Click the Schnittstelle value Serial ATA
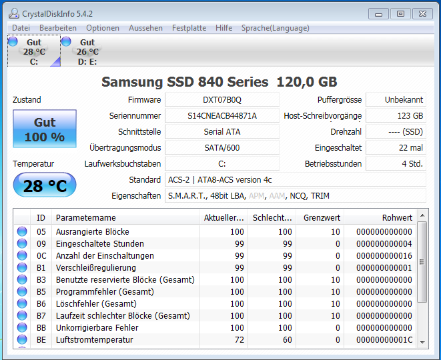Screen dimensions: 441x360 pos(222,132)
